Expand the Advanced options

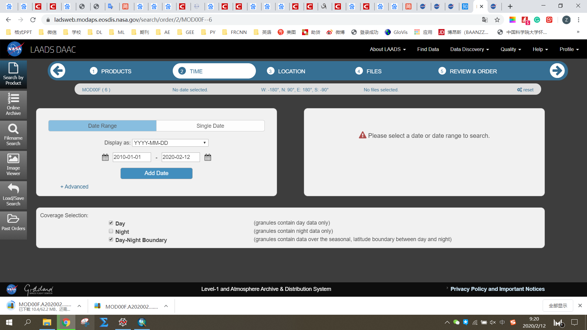point(74,187)
